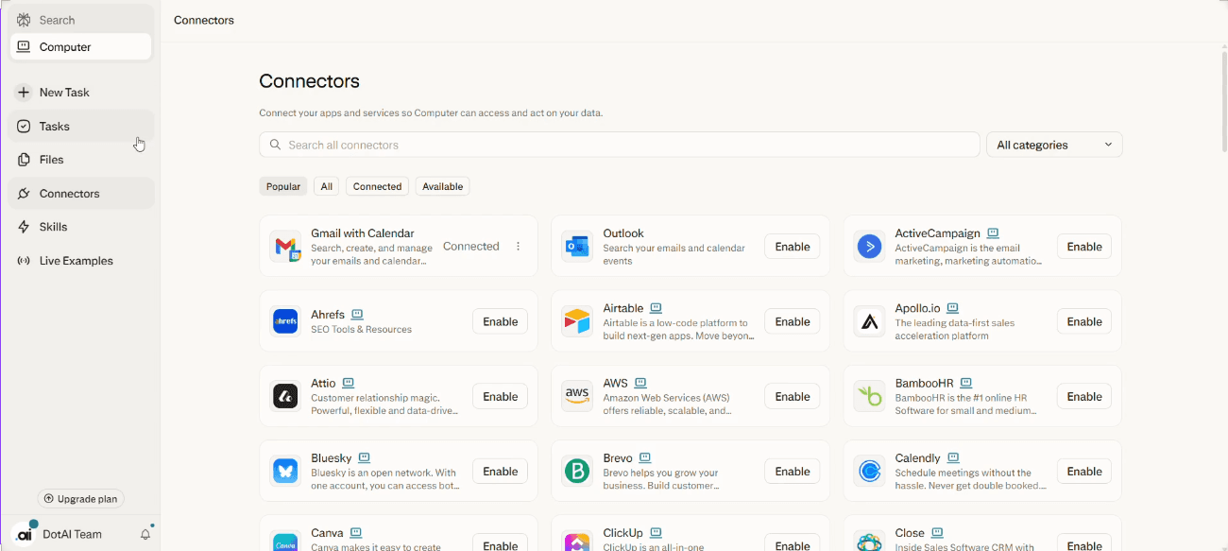Enable the Ahrefs connector

click(x=501, y=321)
